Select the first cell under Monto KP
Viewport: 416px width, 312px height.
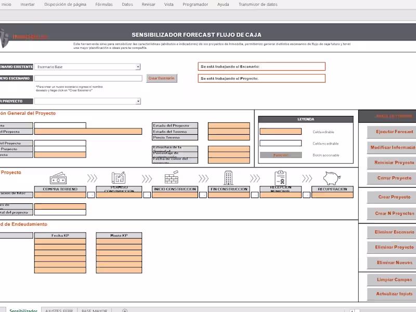coord(119,241)
